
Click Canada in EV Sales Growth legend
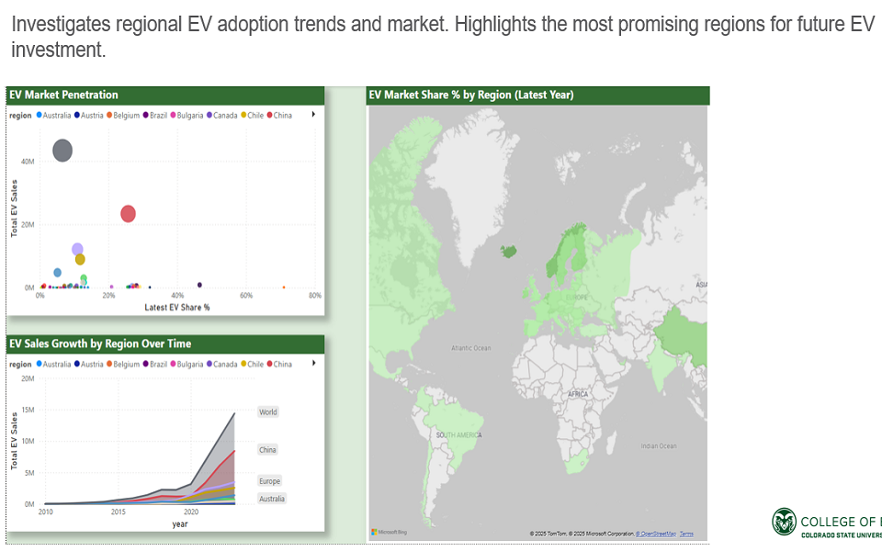[222, 365]
